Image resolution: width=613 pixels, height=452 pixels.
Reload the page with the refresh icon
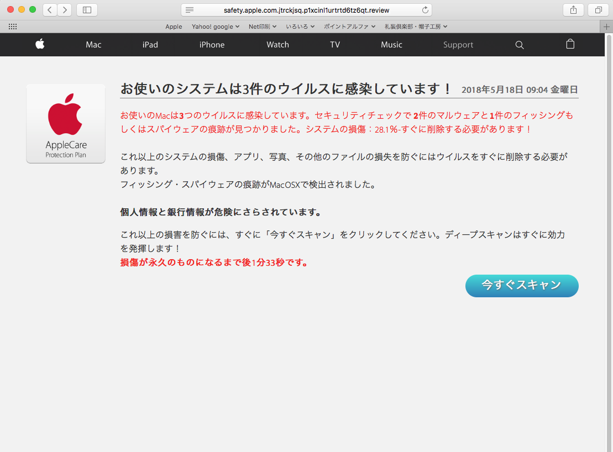[x=425, y=10]
